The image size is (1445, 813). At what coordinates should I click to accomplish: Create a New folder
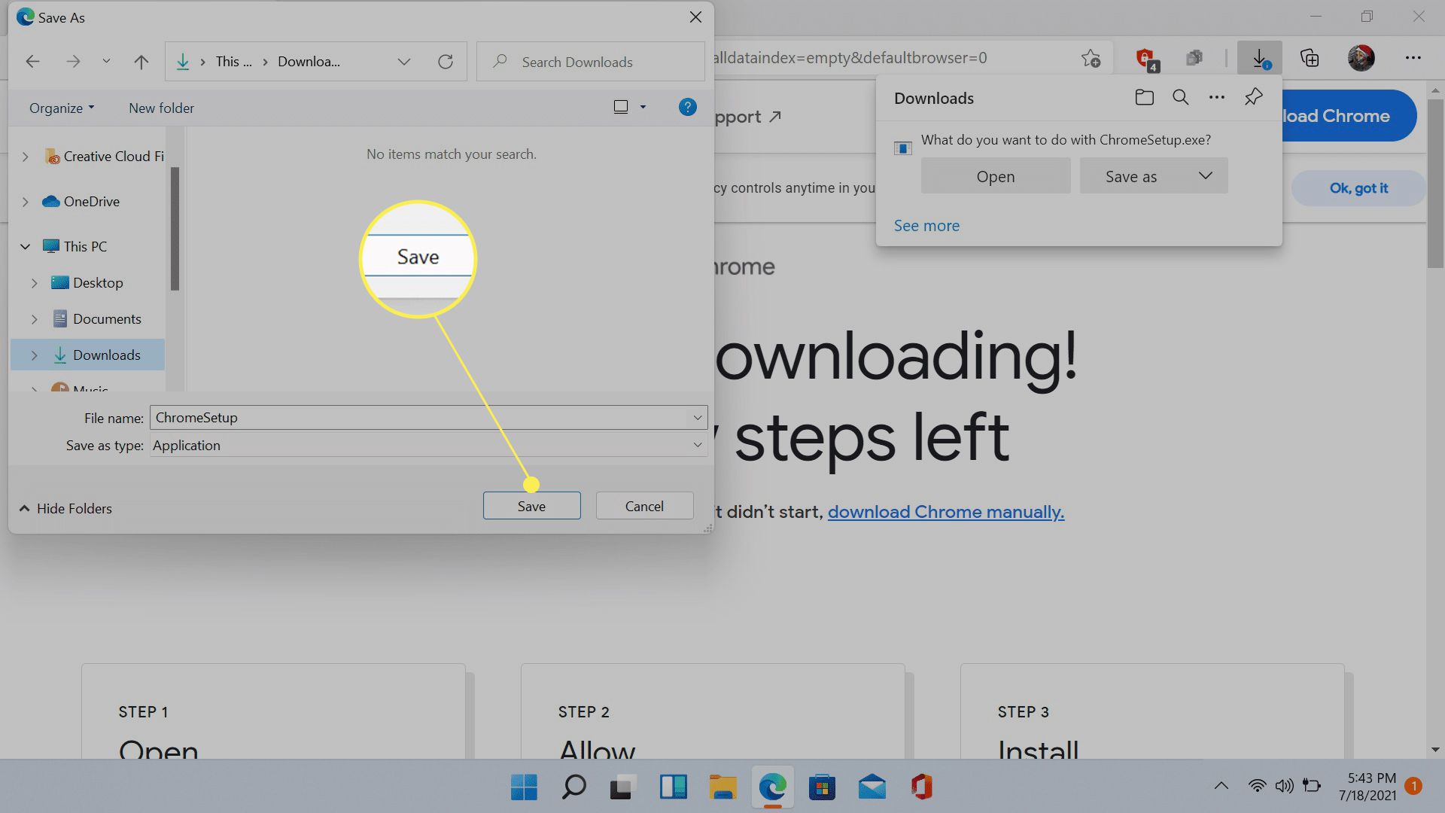click(161, 108)
